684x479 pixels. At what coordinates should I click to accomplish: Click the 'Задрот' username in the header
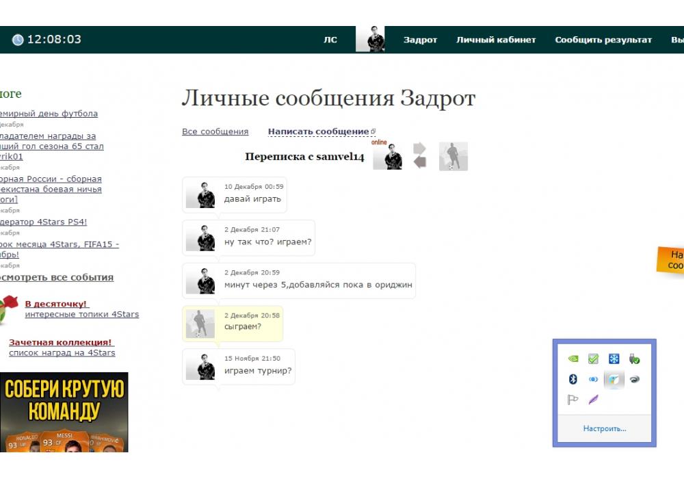tap(420, 40)
